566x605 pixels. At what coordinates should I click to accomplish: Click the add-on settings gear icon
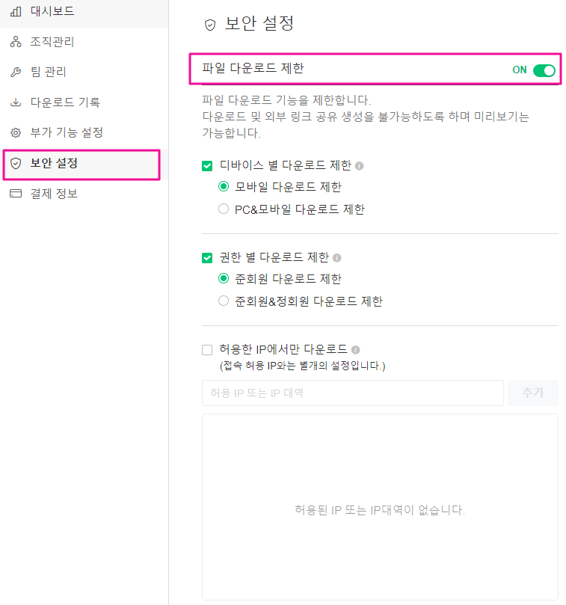(x=16, y=133)
